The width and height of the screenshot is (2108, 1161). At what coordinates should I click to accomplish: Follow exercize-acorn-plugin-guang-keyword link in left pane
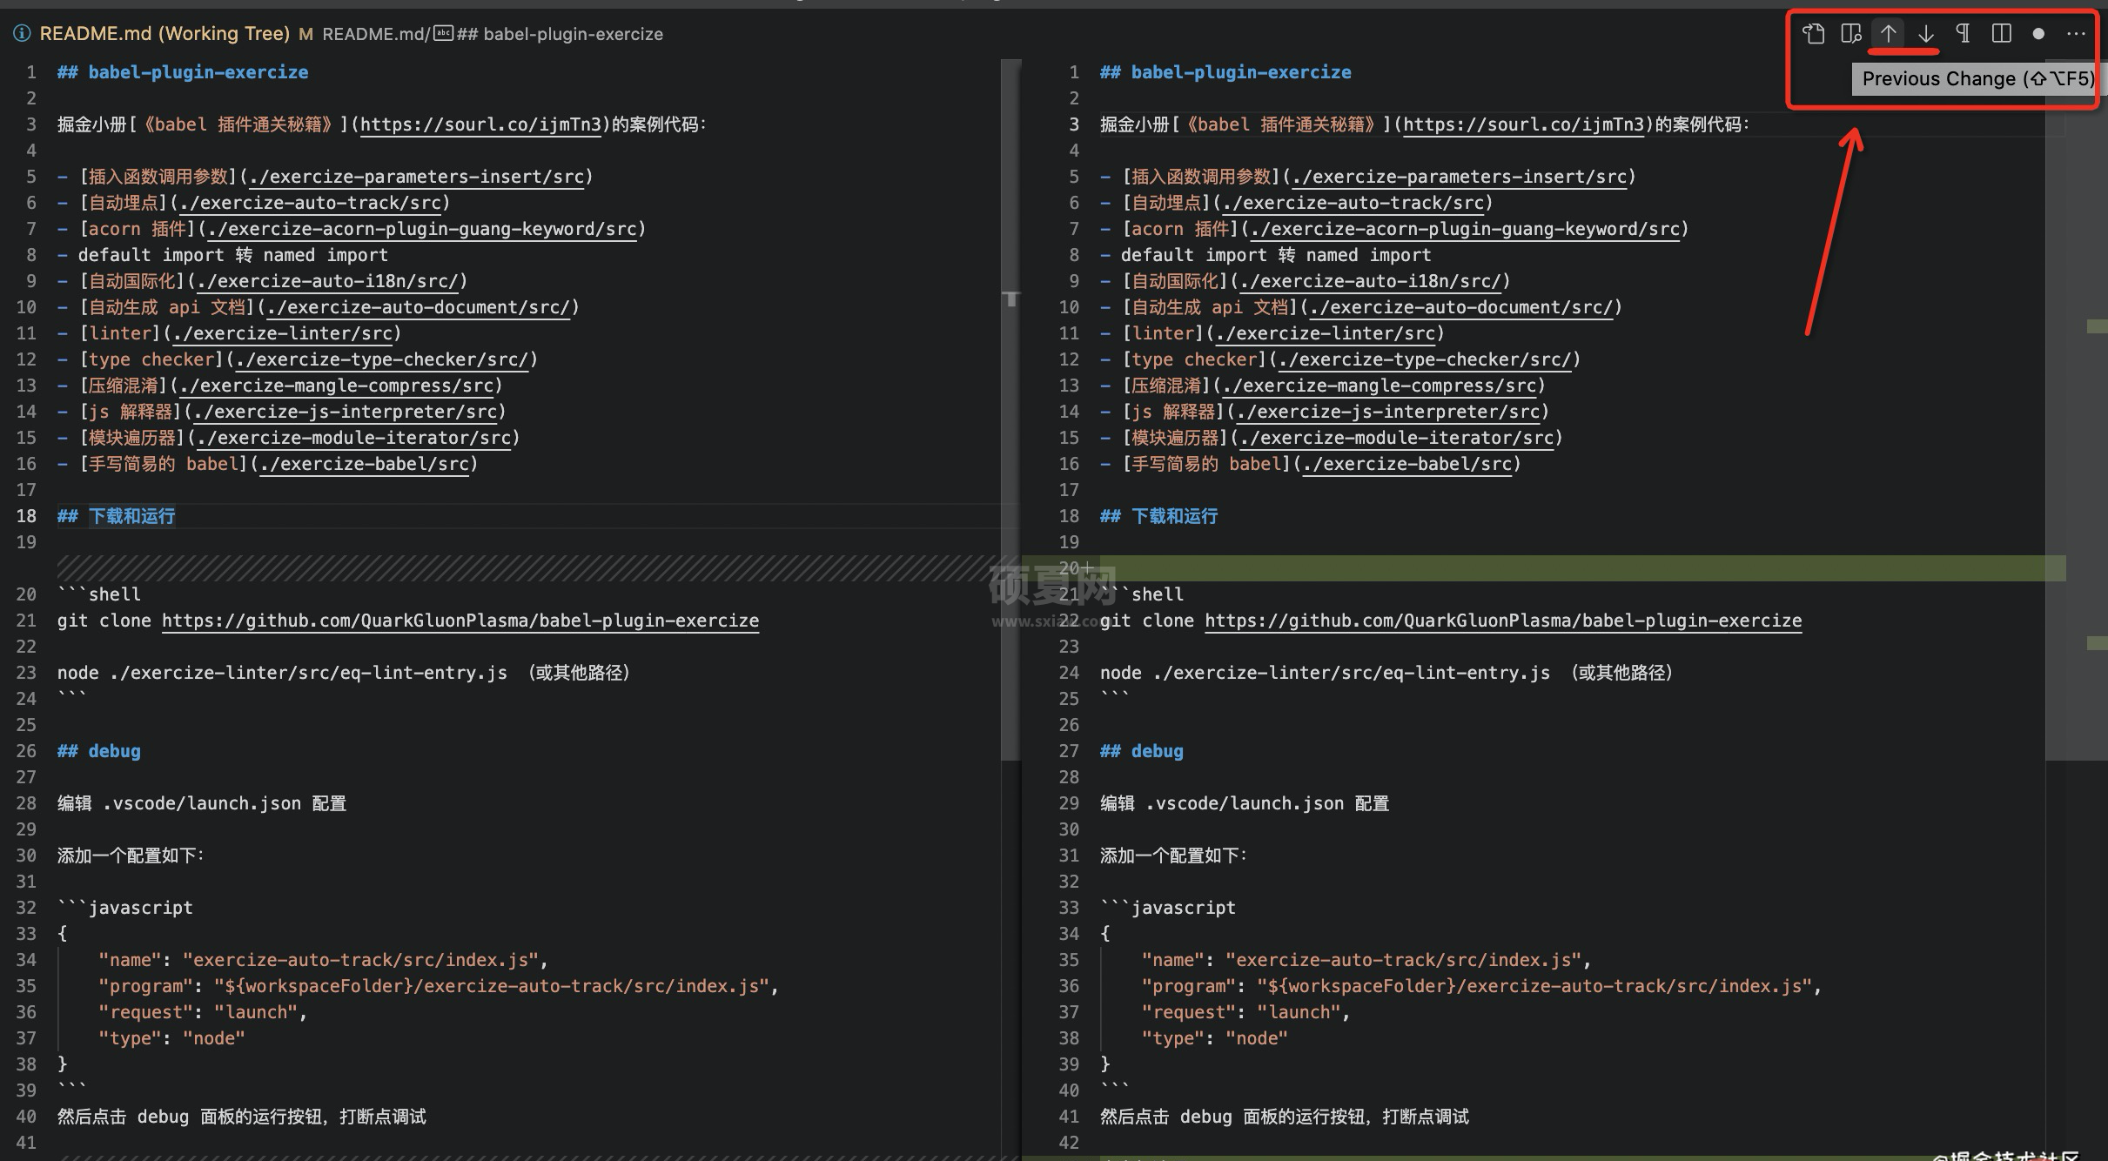422,229
